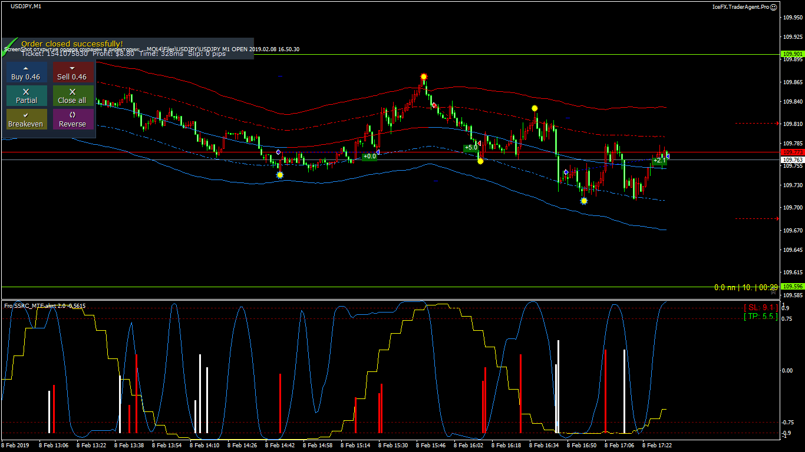805x452 pixels.
Task: Click the blue arrow at the current price
Action: tap(667, 156)
